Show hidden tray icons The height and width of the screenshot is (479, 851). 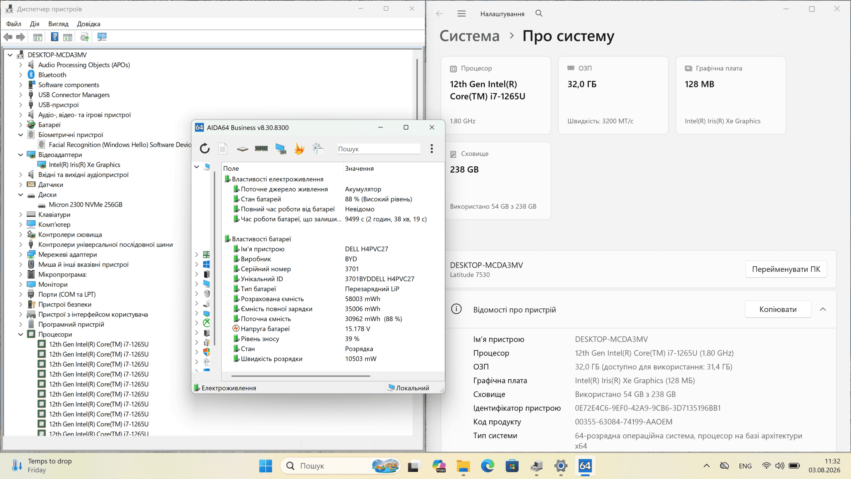click(x=707, y=466)
